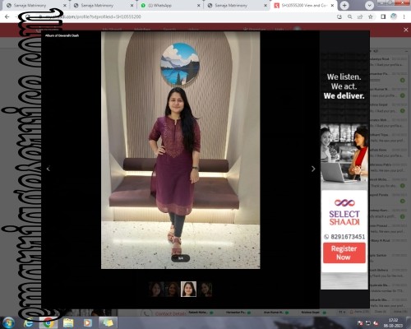
Task: Select the highlighted third album thumbnail
Action: point(188,289)
